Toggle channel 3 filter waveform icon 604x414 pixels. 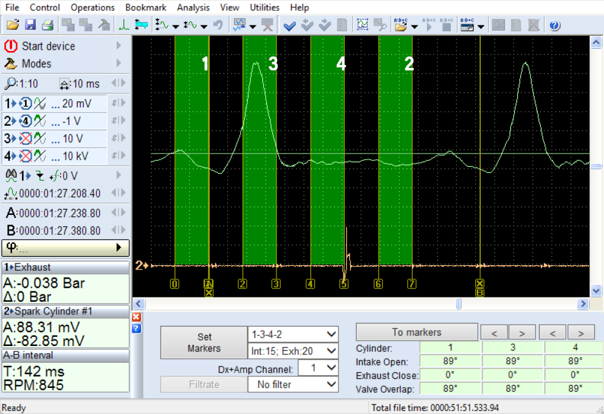coord(39,138)
